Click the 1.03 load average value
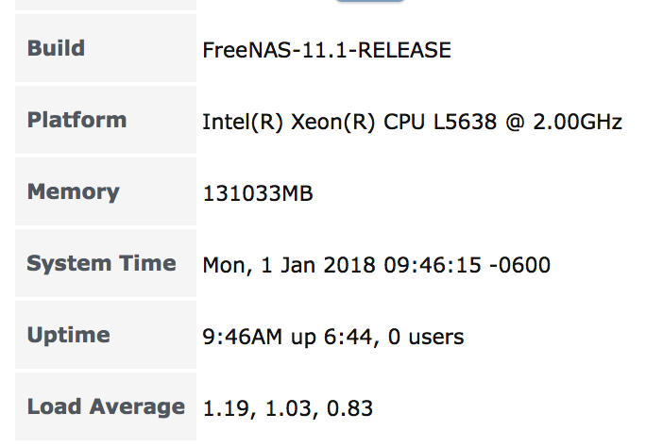 (x=289, y=408)
